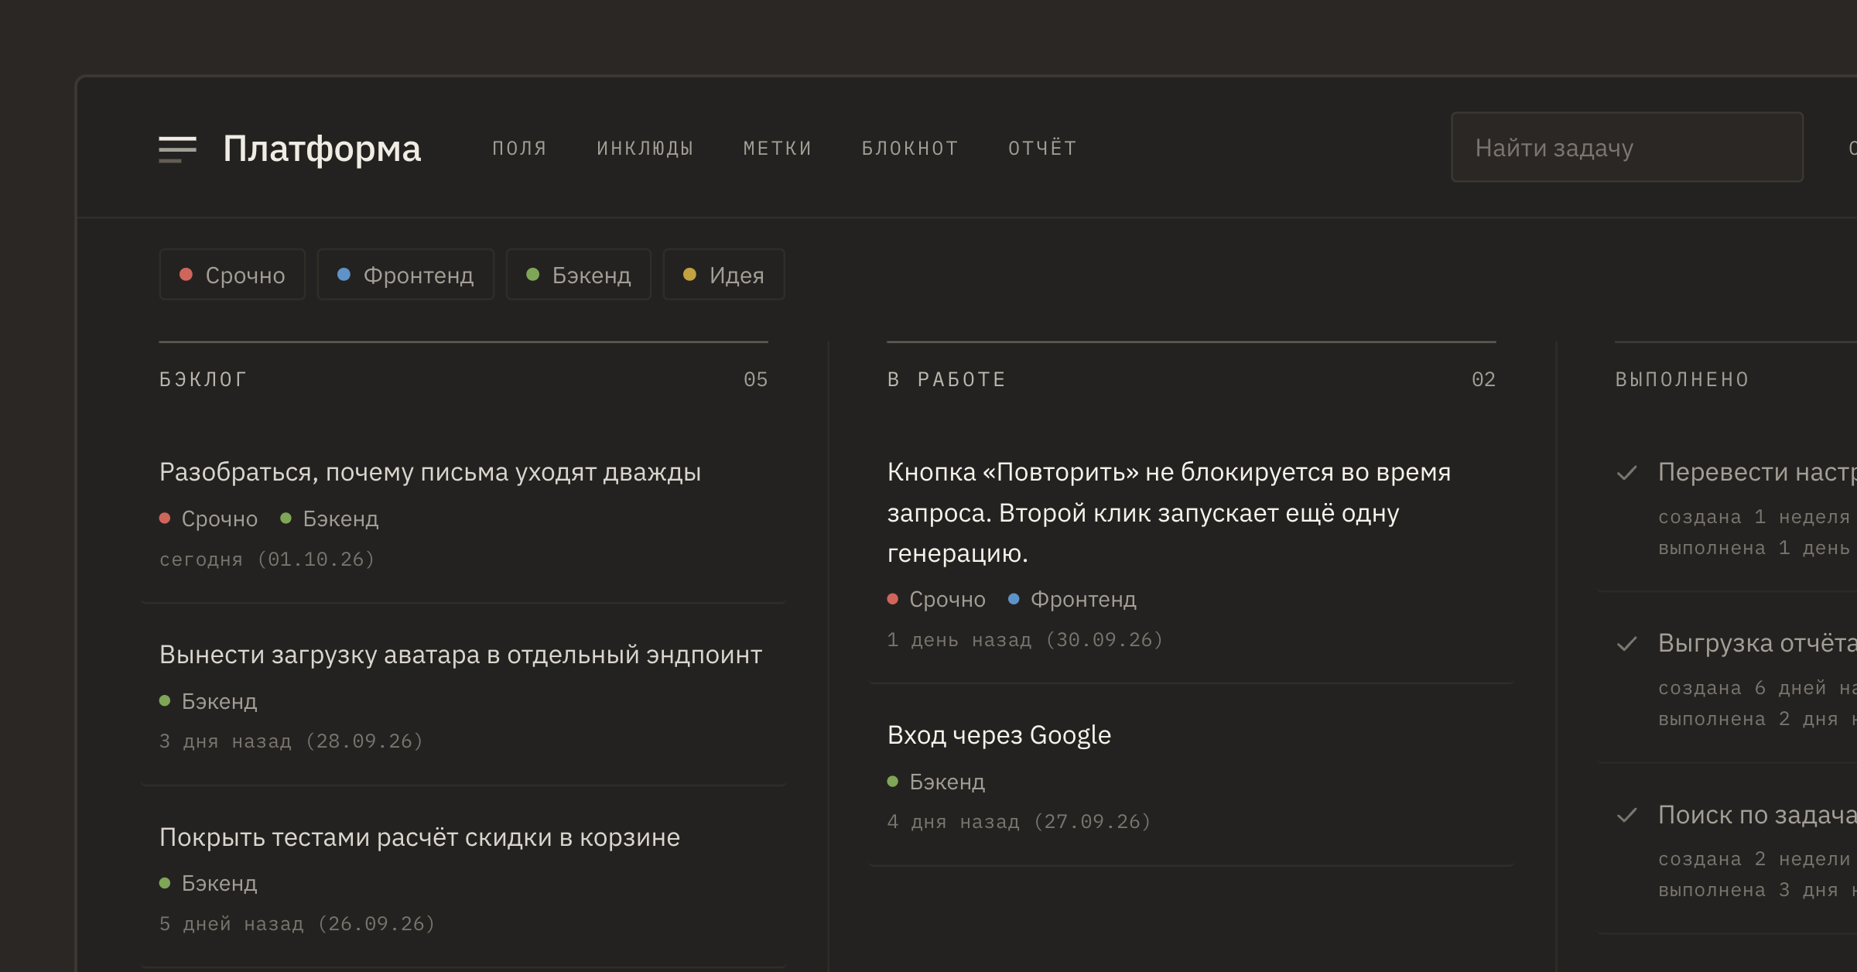Open the Отчёт section

(x=1042, y=148)
